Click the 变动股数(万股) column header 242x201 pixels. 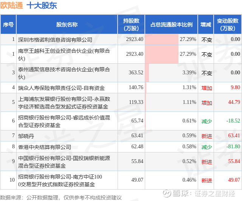[228, 25]
